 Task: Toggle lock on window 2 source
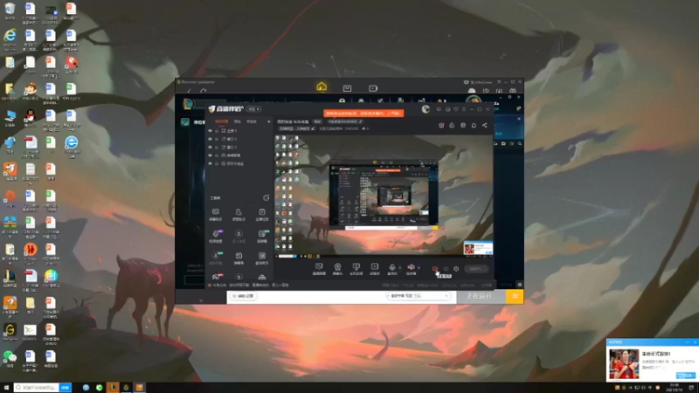tap(217, 139)
